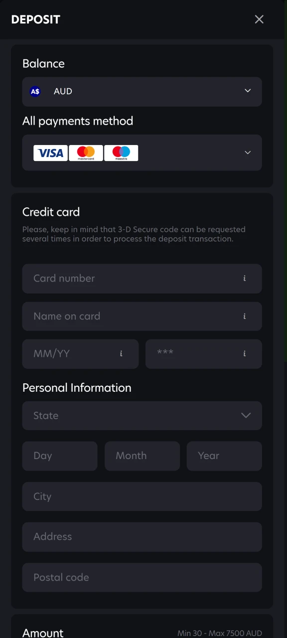Click the info icon in the CVV field
This screenshot has height=638, width=287.
(244, 354)
